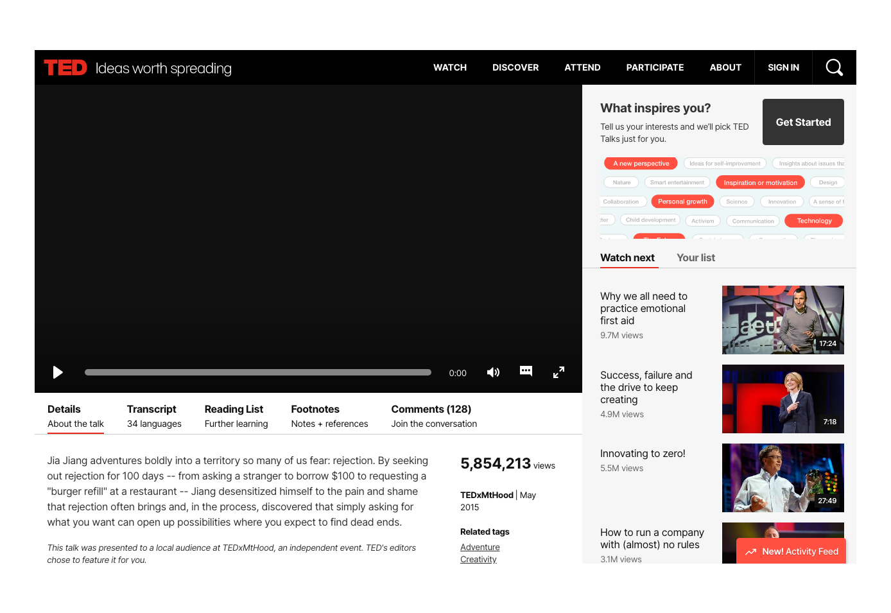Open the subtitles caption icon
The image size is (891, 613).
526,371
